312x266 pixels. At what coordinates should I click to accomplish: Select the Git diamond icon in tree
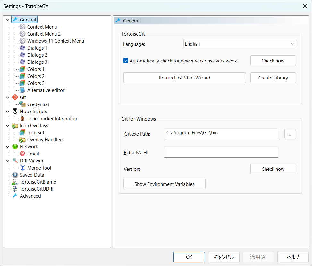click(15, 97)
